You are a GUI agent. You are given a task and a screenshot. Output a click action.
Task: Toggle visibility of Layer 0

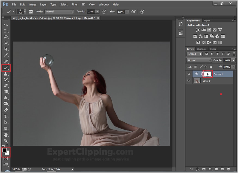[189, 81]
